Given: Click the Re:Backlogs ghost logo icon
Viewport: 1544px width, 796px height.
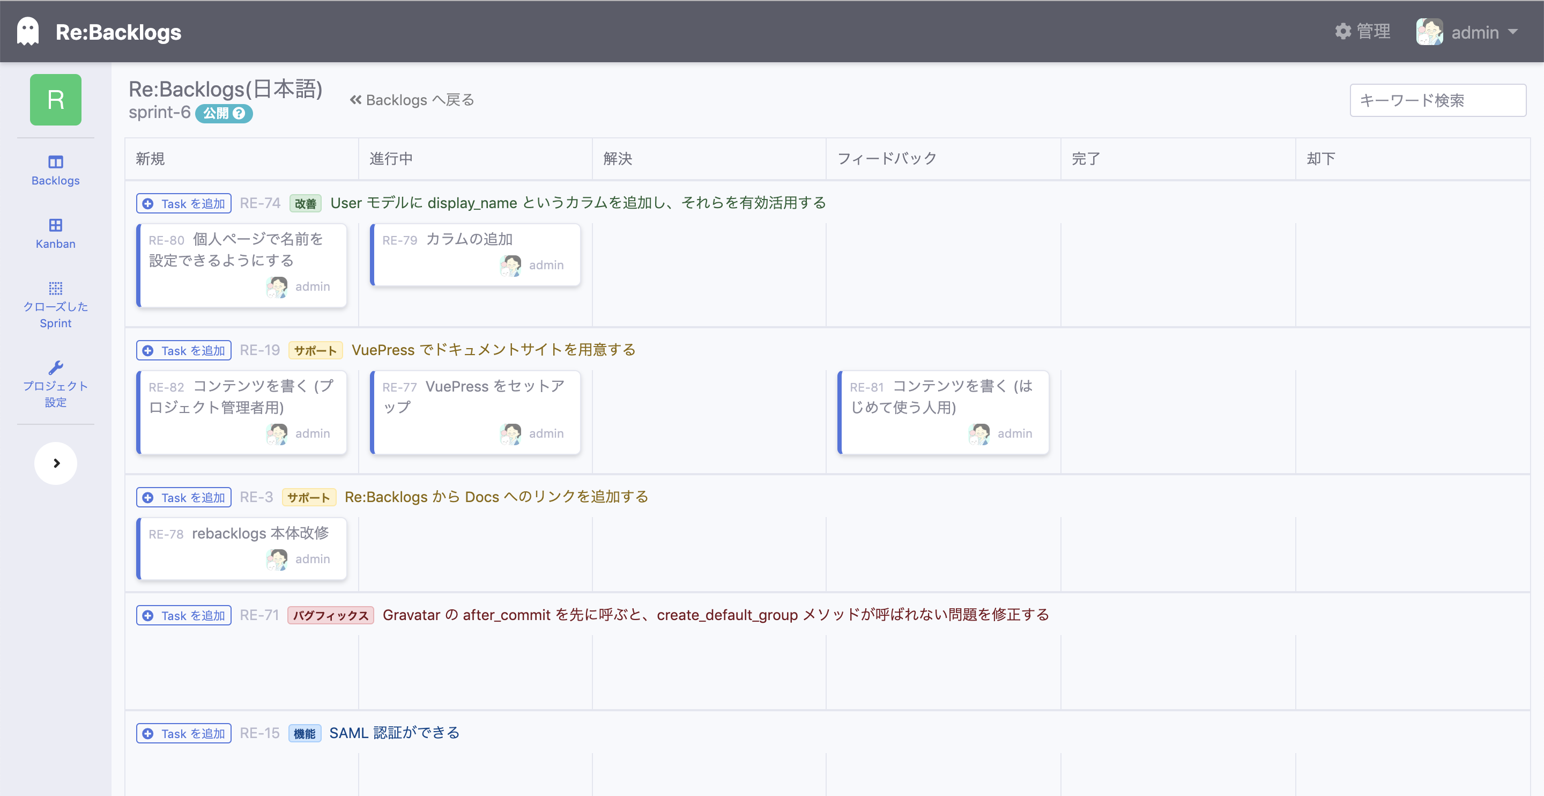Looking at the screenshot, I should (x=27, y=31).
